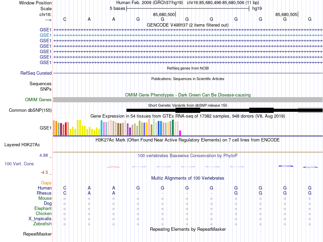Open GENCODE V49lift37 track title

pyautogui.click(x=187, y=25)
